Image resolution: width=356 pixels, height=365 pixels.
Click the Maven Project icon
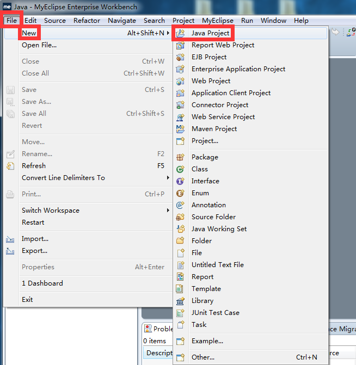tap(180, 129)
